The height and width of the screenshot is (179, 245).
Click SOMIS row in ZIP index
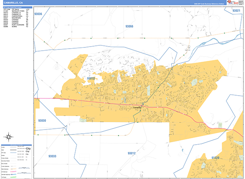[x=16, y=27]
